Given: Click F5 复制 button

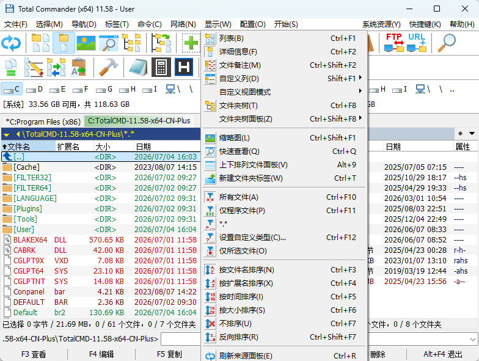Looking at the screenshot, I should [169, 354].
